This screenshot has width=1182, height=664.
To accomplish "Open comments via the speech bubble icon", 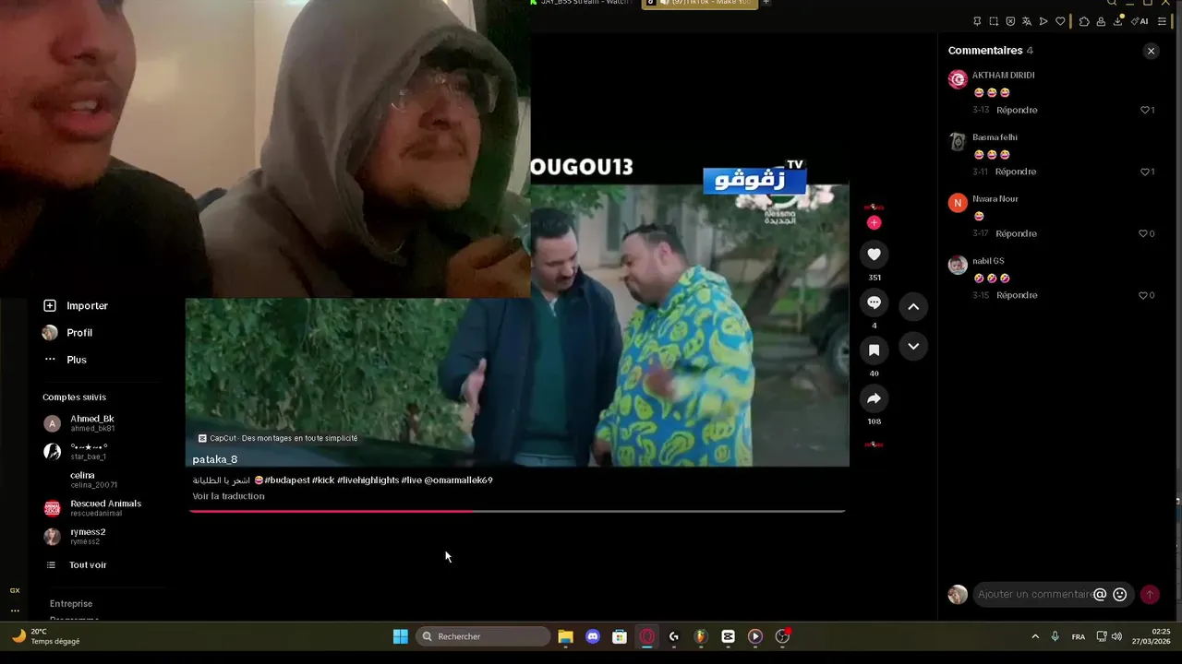I will point(874,302).
